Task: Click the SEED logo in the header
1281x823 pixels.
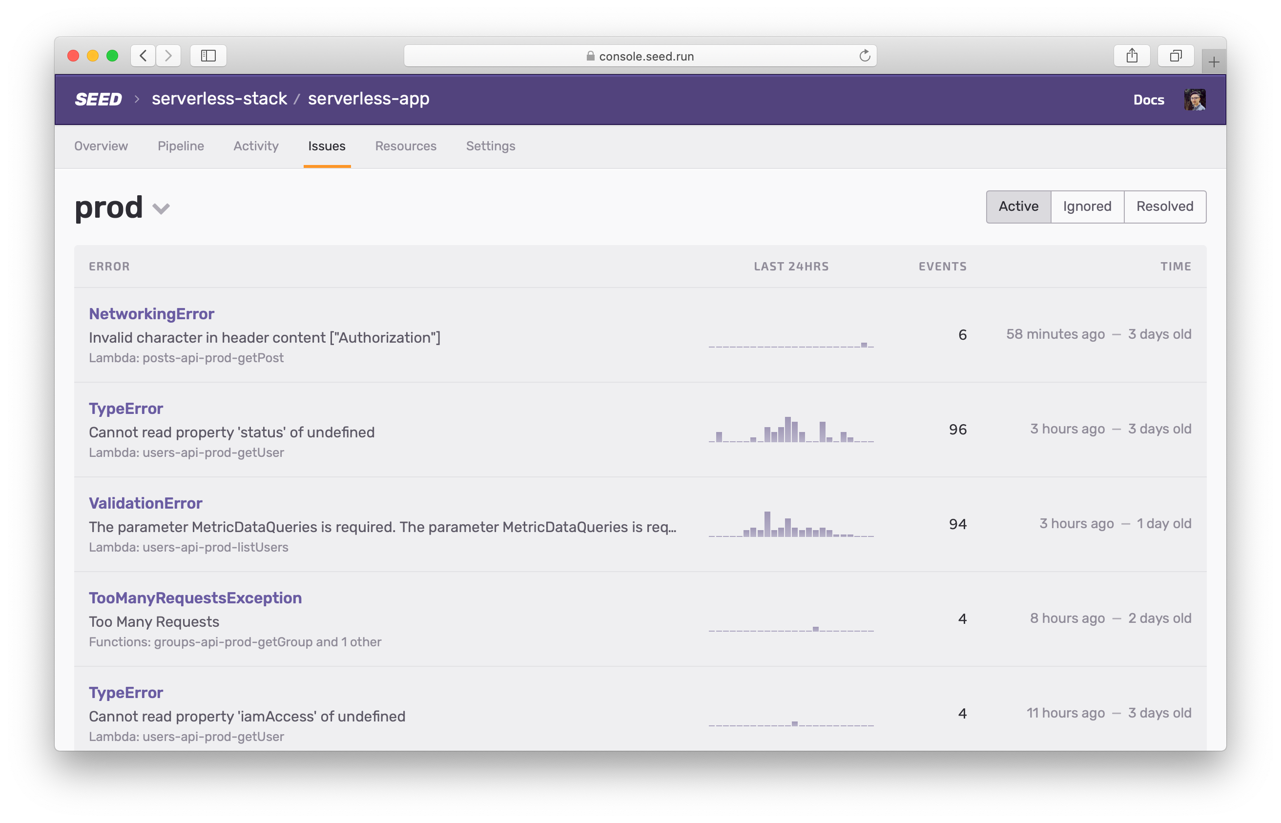Action: click(98, 100)
